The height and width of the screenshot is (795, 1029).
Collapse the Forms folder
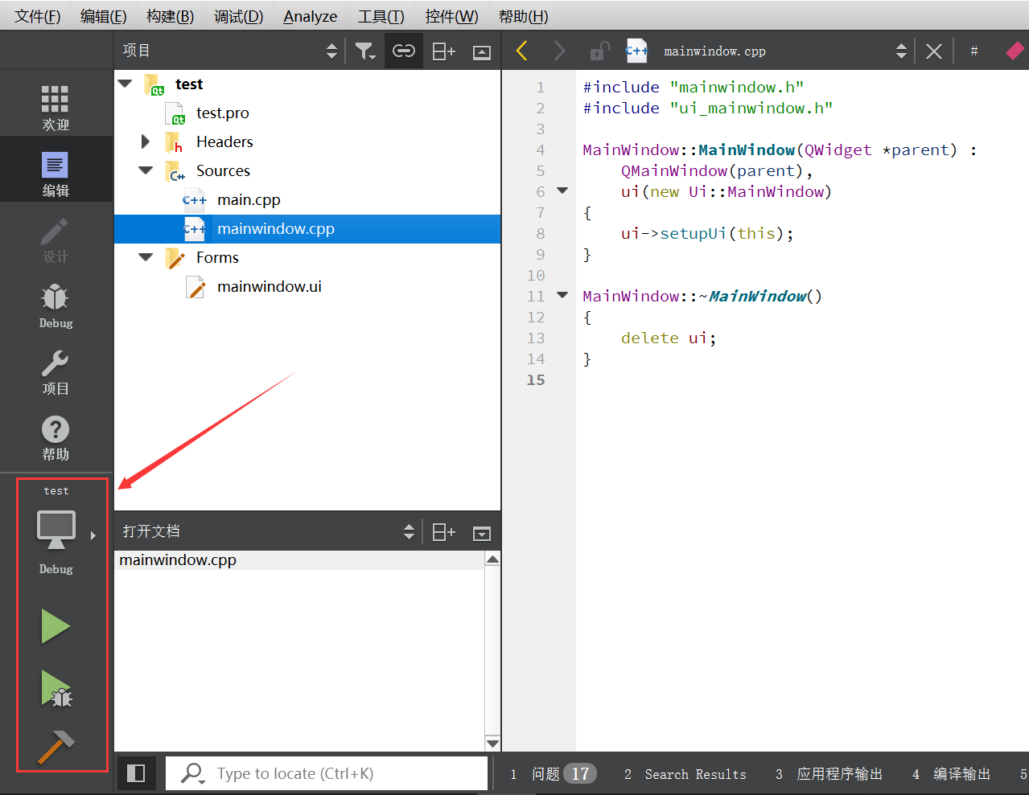(x=146, y=256)
